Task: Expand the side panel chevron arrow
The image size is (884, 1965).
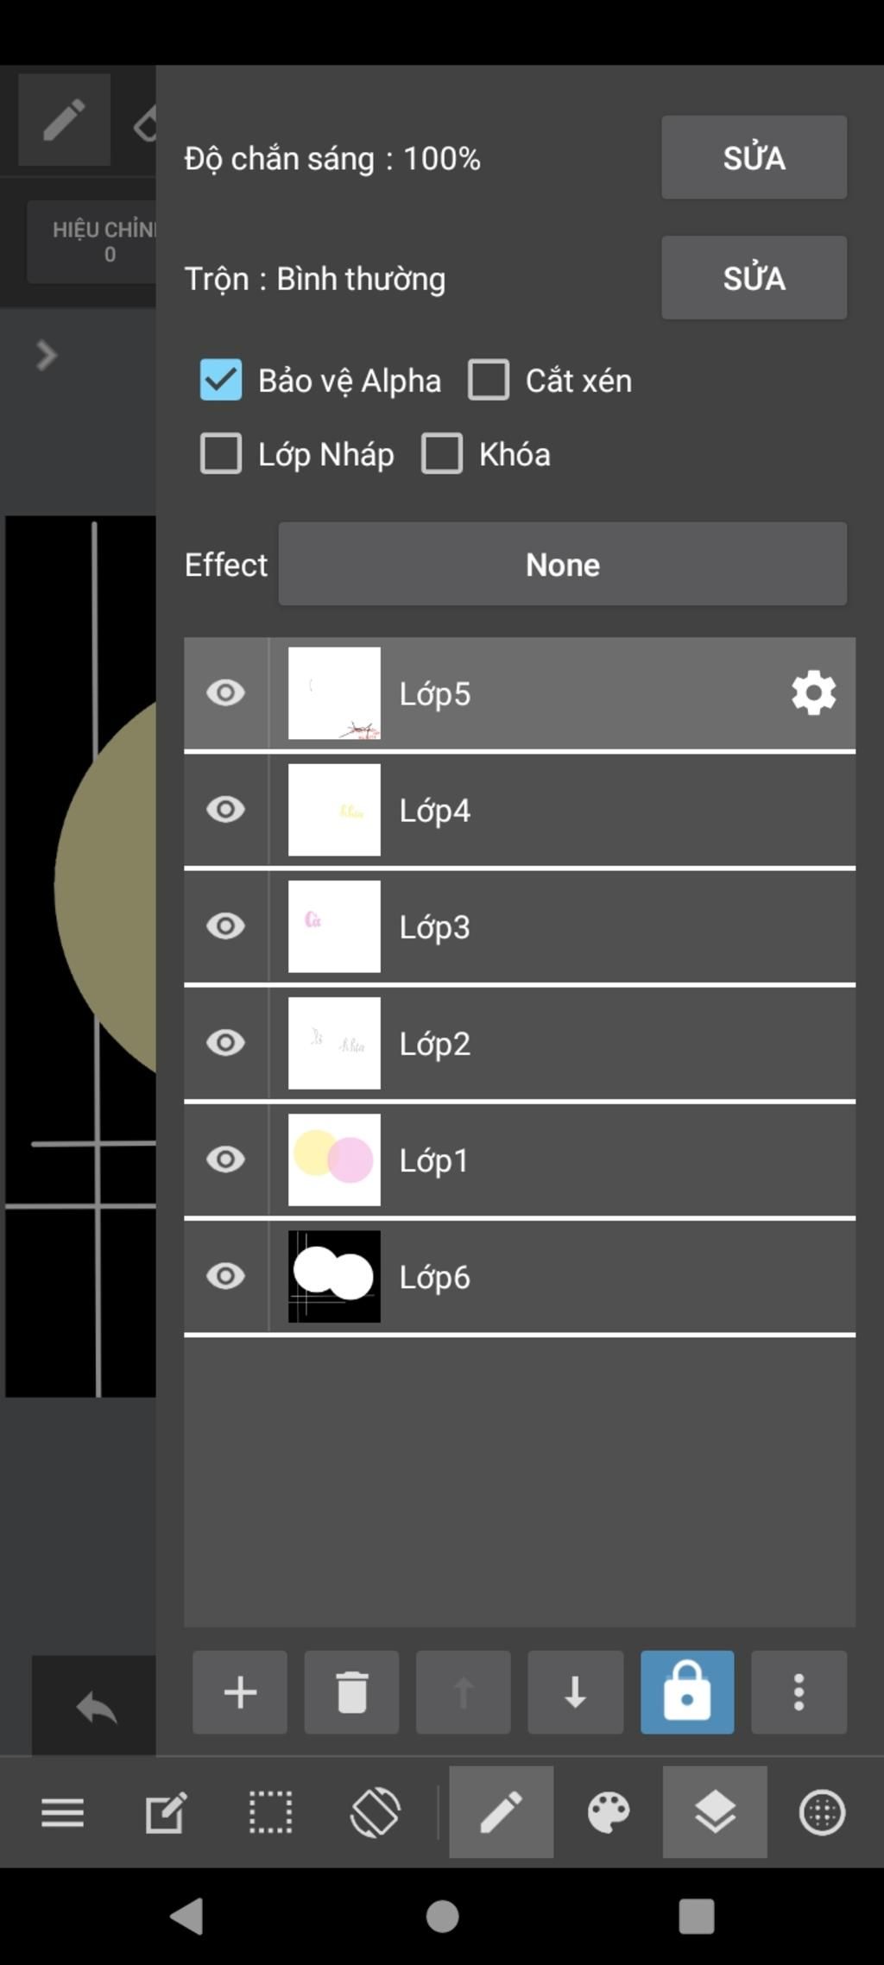Action: [x=47, y=355]
